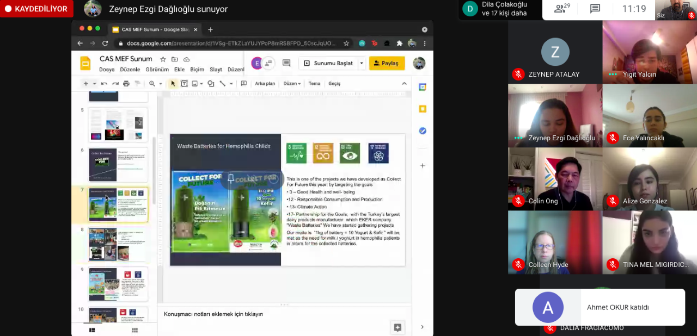Collapse the toolbar with chevron up arrow
The height and width of the screenshot is (336, 697).
[x=404, y=84]
